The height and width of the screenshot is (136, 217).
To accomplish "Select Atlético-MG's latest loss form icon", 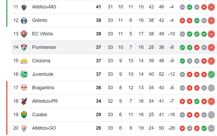I will tap(211, 7).
